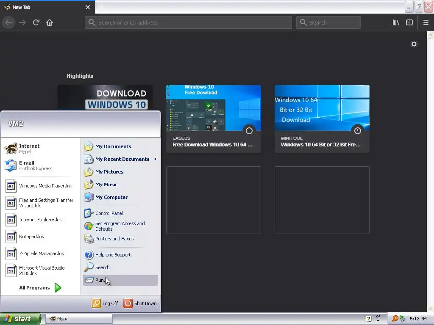The height and width of the screenshot is (325, 434).
Task: Open MiniTool Windows 10 64 Bit card
Action: click(x=322, y=119)
